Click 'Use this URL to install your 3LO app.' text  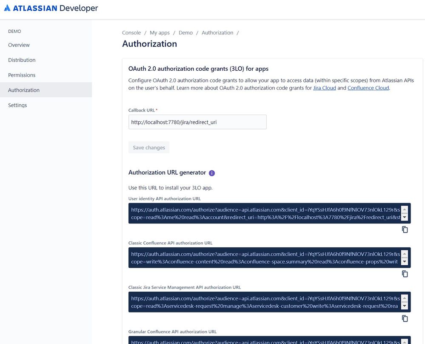click(x=171, y=188)
